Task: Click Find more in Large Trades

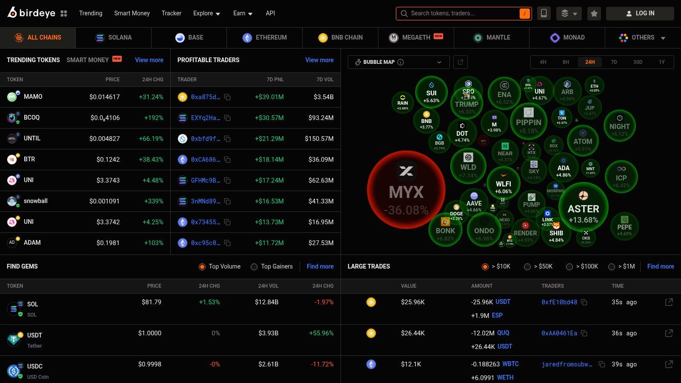Action: pos(661,266)
